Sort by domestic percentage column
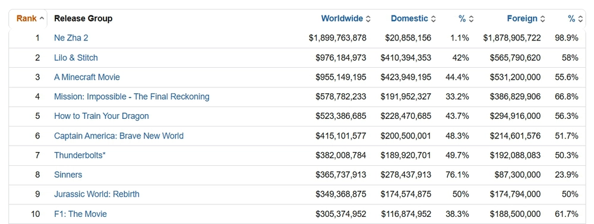Image resolution: width=594 pixels, height=224 pixels. pos(466,18)
